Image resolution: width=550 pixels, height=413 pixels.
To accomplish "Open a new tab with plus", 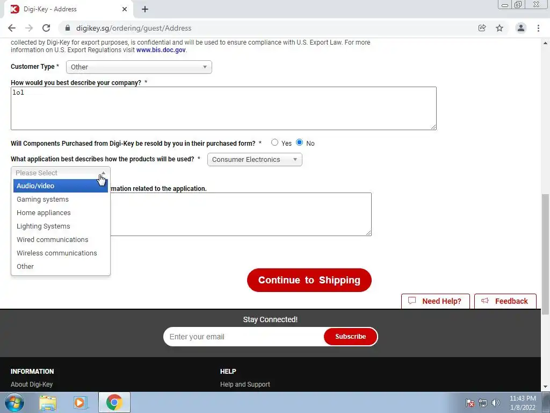I will (145, 9).
